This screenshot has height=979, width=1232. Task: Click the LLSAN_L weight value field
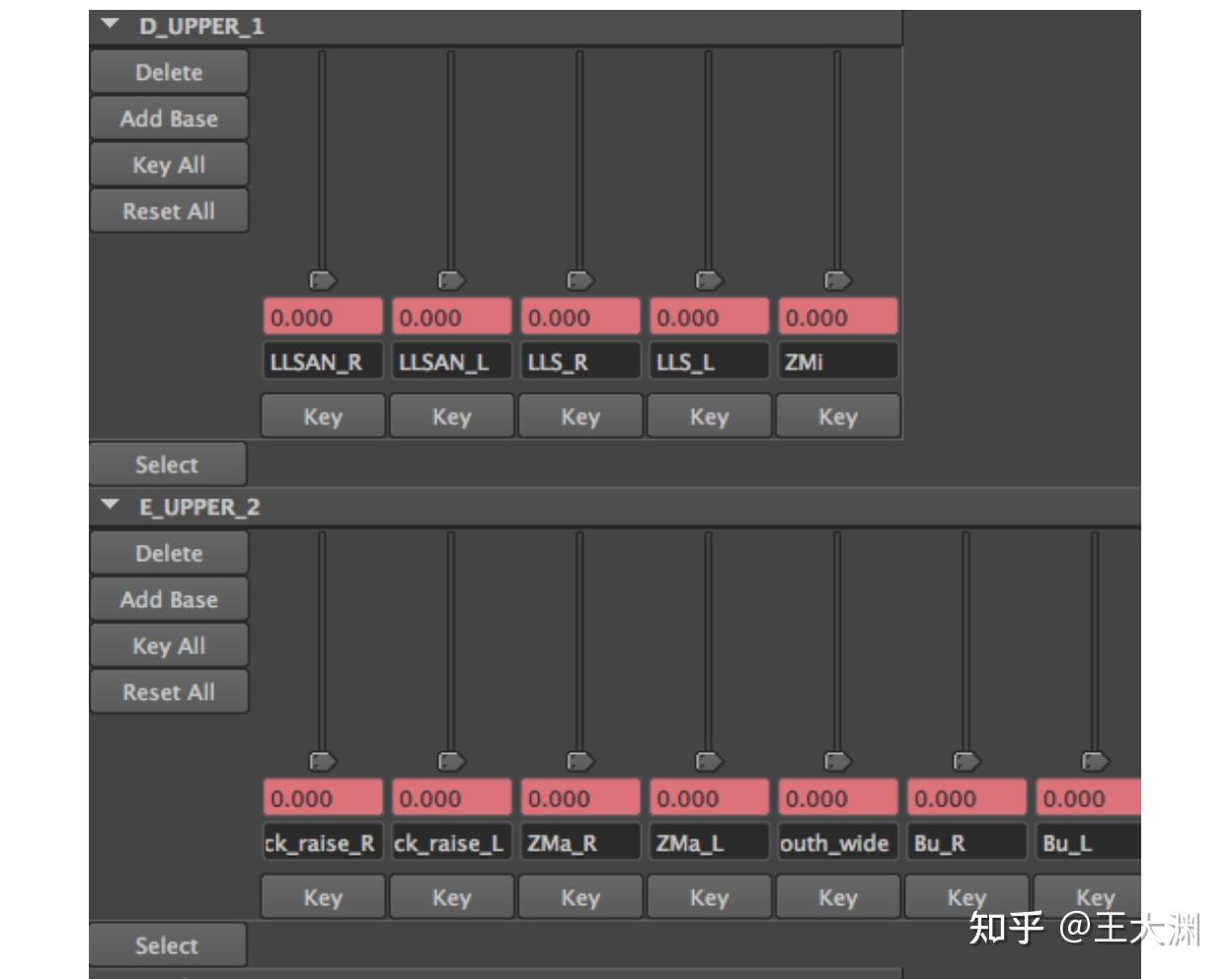[x=451, y=318]
